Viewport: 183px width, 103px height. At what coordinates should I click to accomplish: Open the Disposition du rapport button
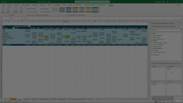[16, 10]
